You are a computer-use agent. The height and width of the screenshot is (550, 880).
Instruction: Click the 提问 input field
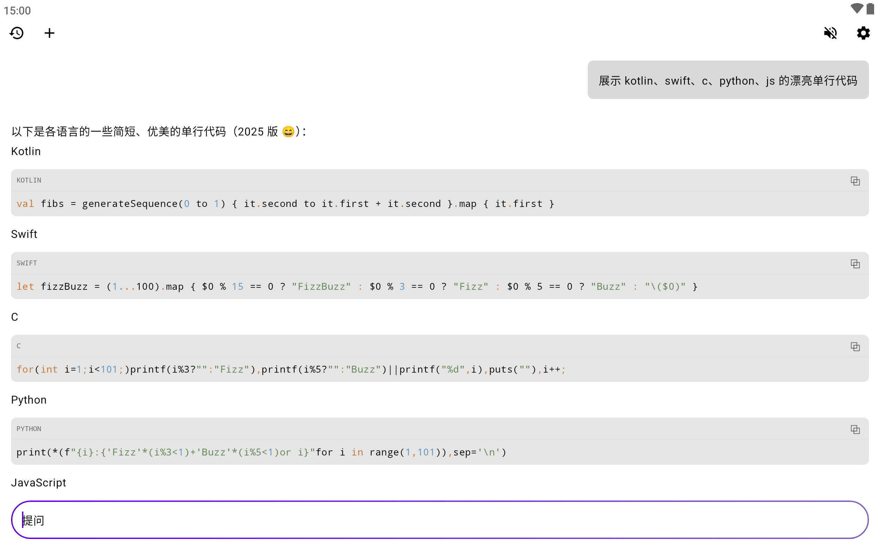(x=439, y=520)
